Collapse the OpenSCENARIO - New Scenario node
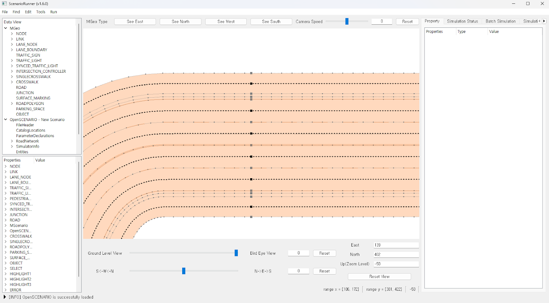The height and width of the screenshot is (303, 549). (6, 120)
